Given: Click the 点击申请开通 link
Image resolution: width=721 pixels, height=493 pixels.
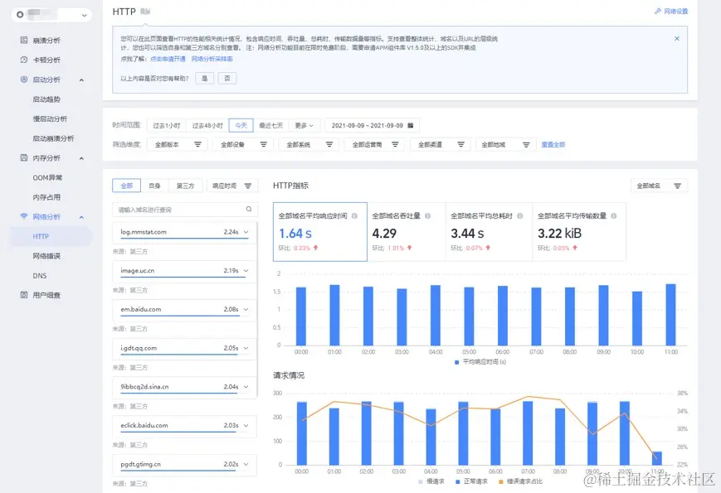Looking at the screenshot, I should pos(168,59).
